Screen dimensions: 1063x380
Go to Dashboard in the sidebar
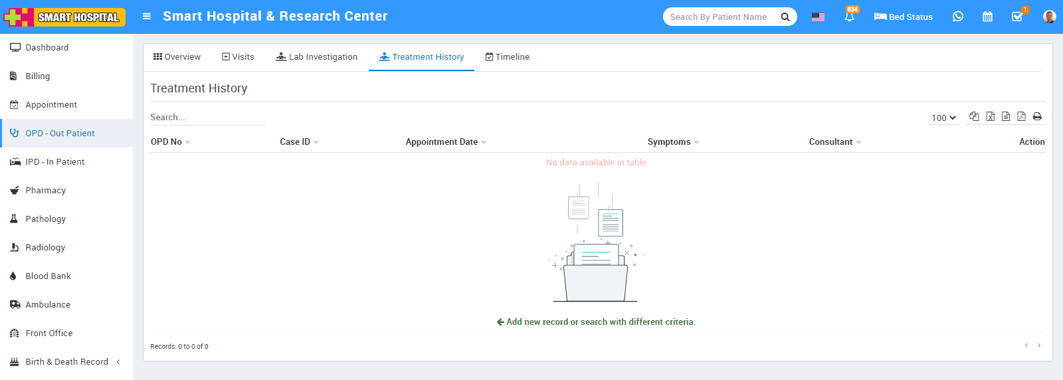click(x=66, y=48)
